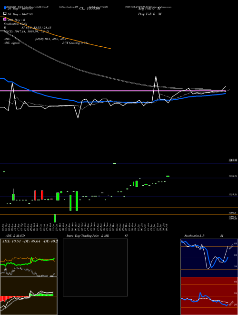Viewport: 238px width, 315px height.
Task: Click the RSI 14/3 values line
Action: pyautogui.click(x=28, y=28)
